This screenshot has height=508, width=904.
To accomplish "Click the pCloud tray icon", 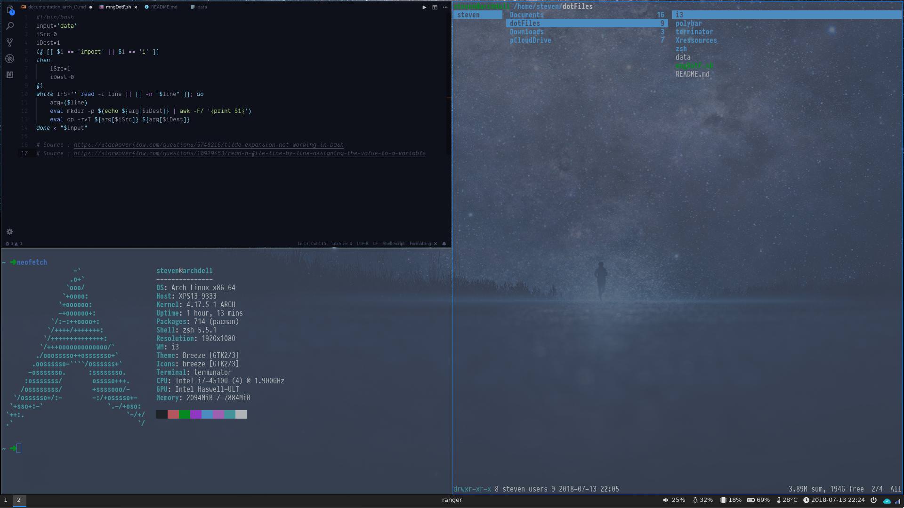I will tap(887, 501).
